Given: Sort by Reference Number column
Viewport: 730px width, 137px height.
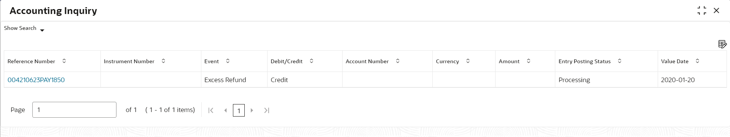Looking at the screenshot, I should 64,61.
